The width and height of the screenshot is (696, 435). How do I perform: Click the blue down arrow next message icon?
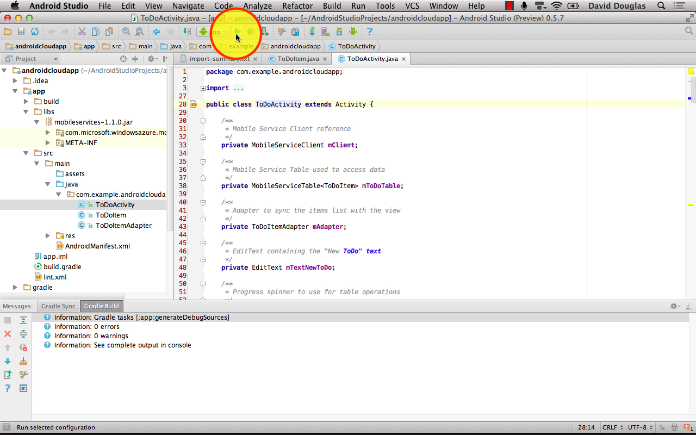8,361
